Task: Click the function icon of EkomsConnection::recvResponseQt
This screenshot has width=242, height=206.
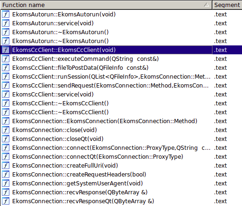Action: (6, 201)
